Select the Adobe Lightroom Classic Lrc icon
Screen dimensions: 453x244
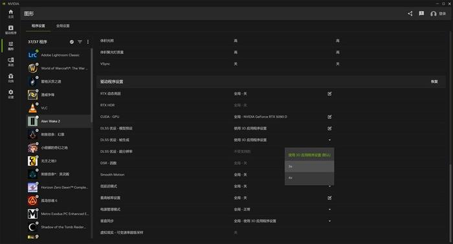click(x=32, y=55)
